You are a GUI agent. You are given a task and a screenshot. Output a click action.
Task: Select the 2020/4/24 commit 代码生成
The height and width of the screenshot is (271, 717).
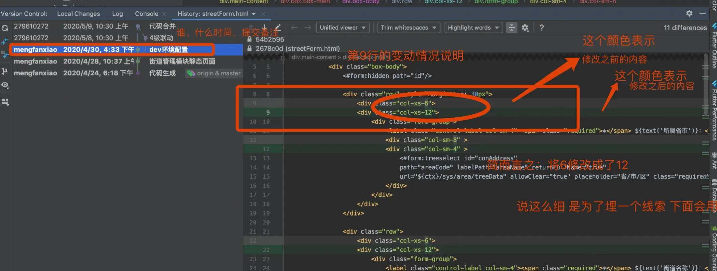tap(128, 73)
